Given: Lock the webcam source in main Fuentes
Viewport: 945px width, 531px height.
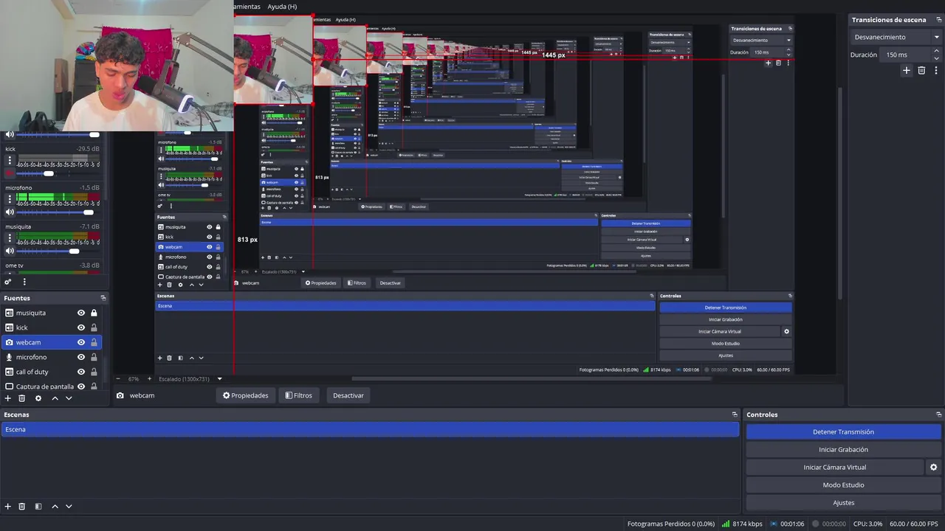Looking at the screenshot, I should tap(94, 342).
